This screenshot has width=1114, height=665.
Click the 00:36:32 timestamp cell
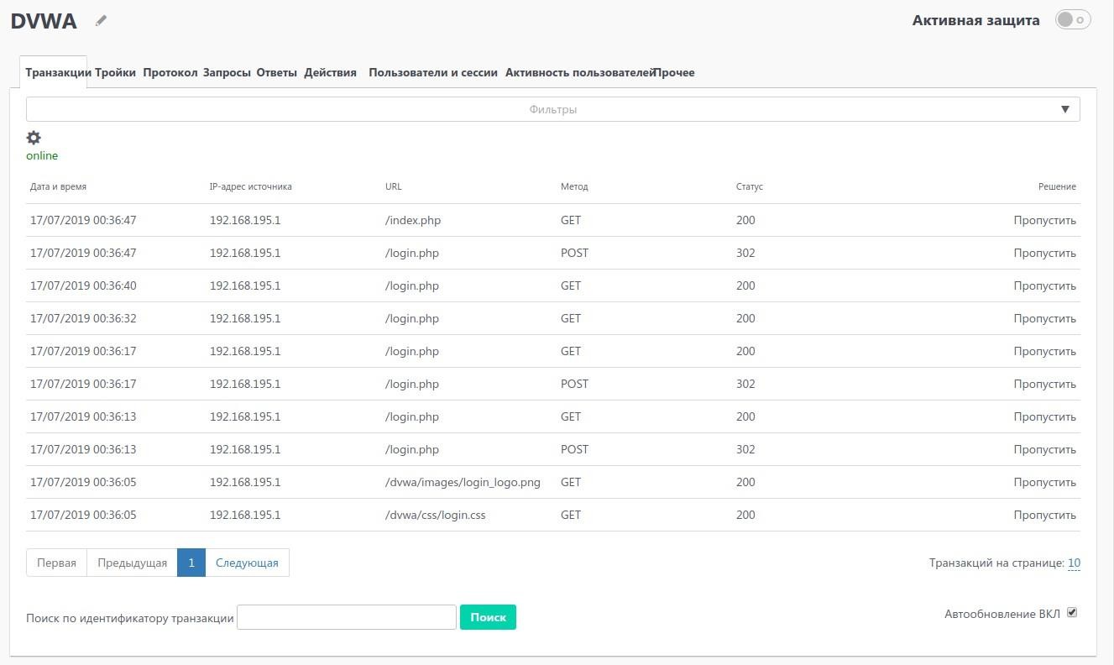(83, 318)
